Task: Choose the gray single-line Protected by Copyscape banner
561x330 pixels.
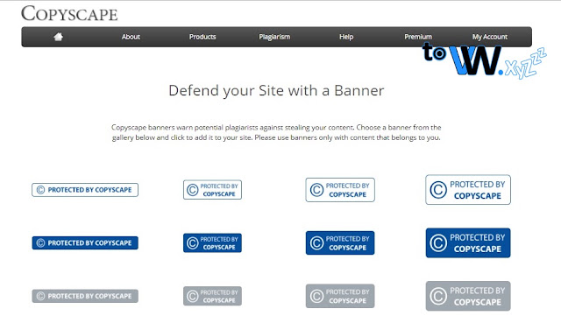Action: point(85,296)
